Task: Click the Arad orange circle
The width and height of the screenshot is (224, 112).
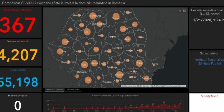Action: coord(65,42)
